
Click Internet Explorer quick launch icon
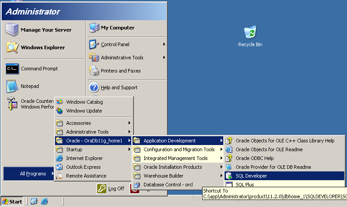[x=44, y=201]
